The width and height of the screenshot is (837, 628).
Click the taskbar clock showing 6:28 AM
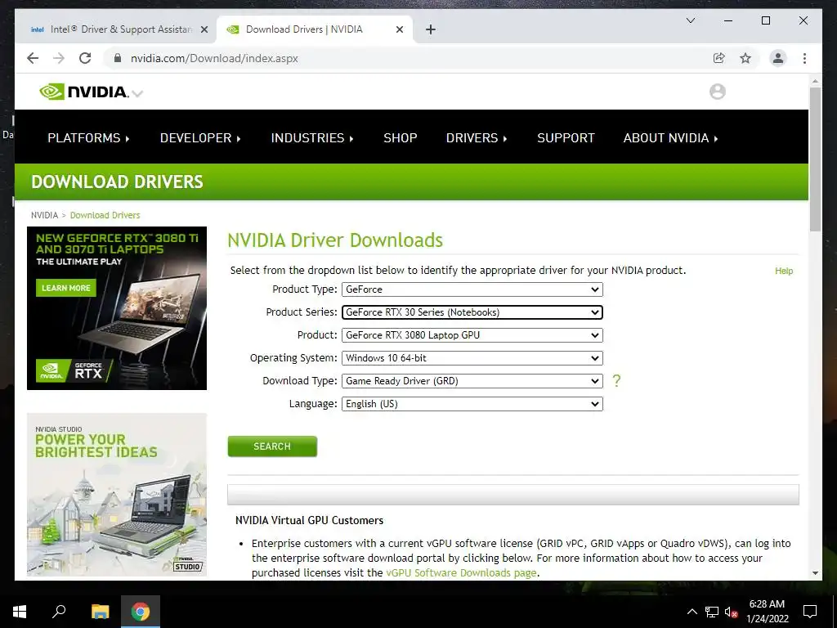coord(767,612)
